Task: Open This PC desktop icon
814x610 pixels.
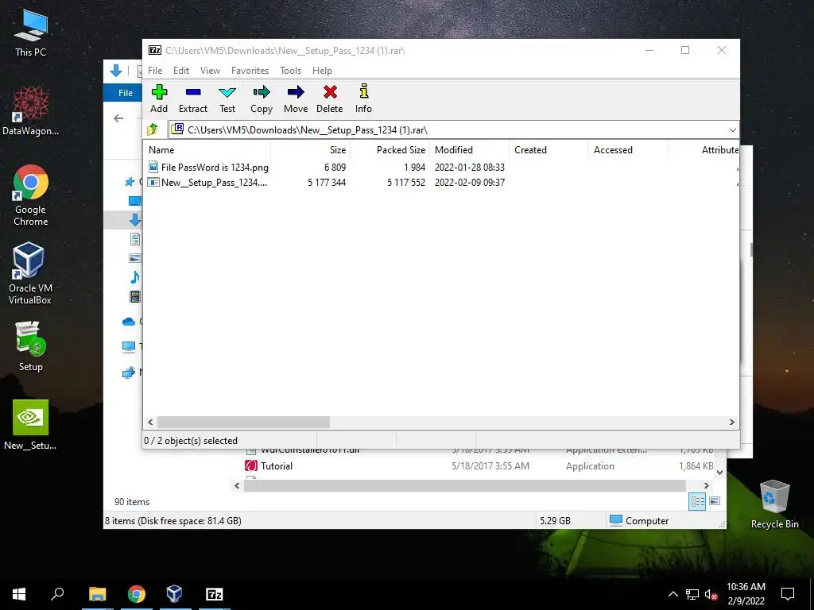Action: click(30, 33)
